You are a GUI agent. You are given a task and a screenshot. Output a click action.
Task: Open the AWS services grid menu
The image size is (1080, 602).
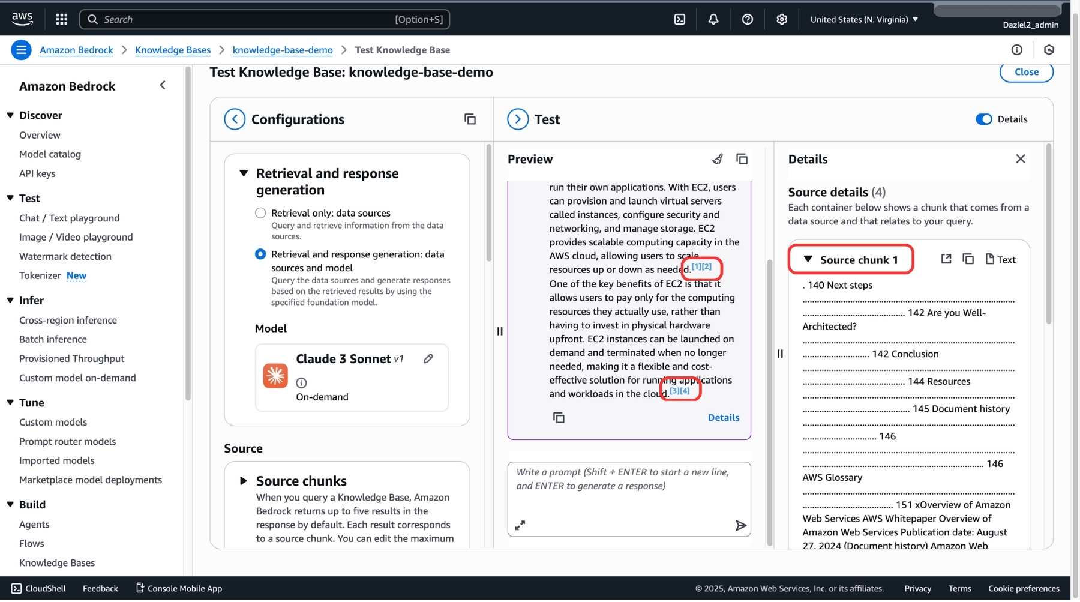(61, 19)
